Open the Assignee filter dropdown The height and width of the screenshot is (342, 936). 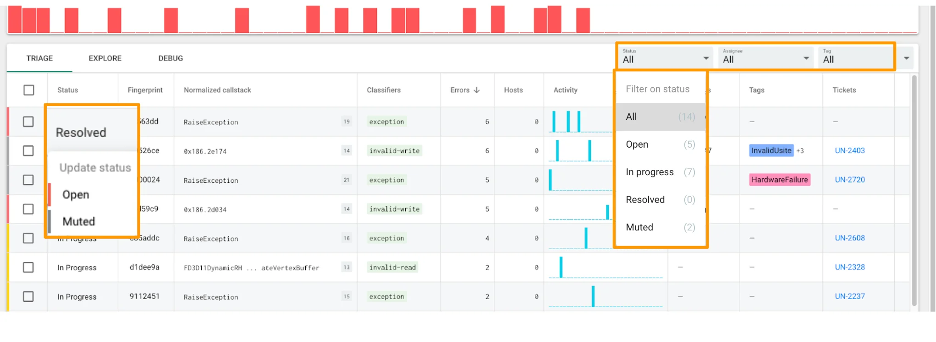(x=765, y=57)
